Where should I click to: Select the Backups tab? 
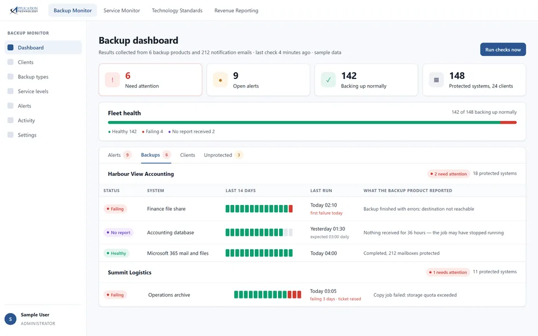point(156,155)
